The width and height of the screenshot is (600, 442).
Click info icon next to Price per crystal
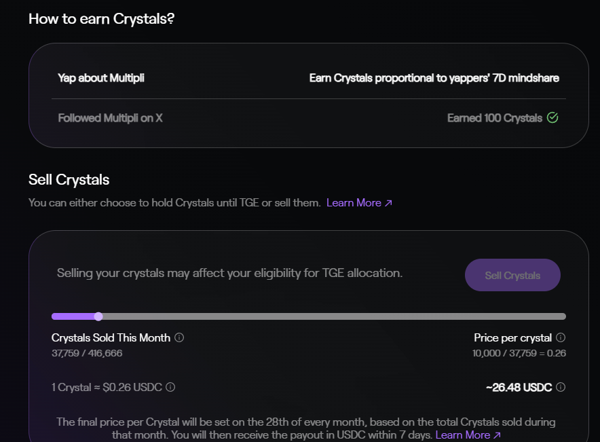point(561,337)
